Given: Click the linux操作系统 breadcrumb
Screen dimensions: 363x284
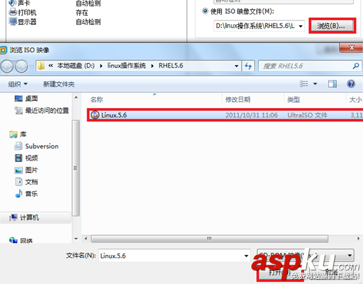Looking at the screenshot, I should [x=127, y=66].
